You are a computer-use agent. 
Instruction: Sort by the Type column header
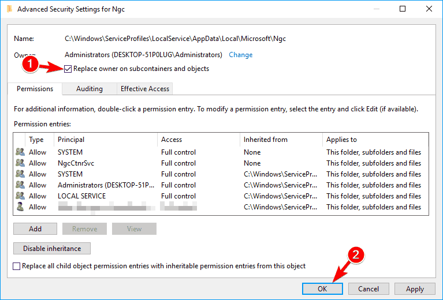click(39, 140)
